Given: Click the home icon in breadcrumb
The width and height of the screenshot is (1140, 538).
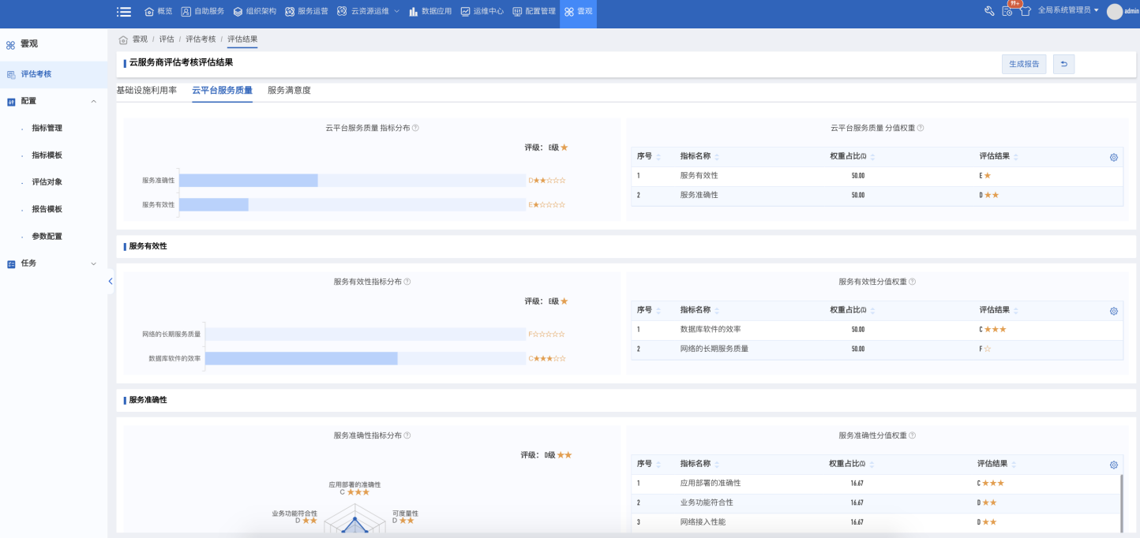Looking at the screenshot, I should pos(122,39).
